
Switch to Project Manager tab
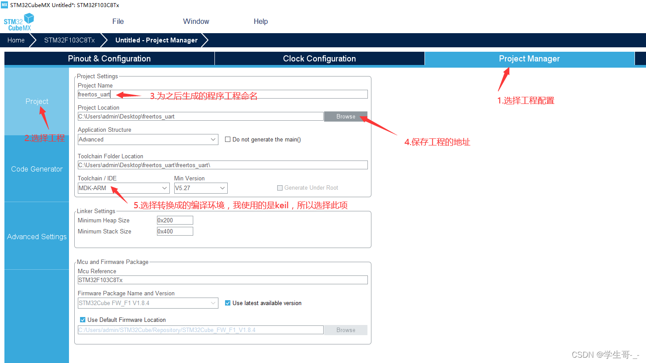(529, 59)
